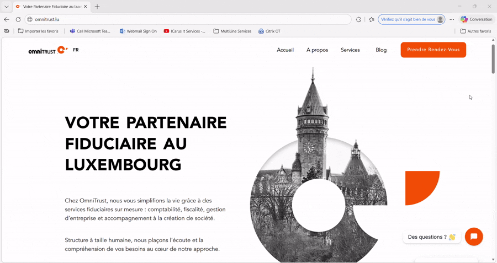Go back using the browser back arrow
Screen dimensions: 497x263
(7, 19)
